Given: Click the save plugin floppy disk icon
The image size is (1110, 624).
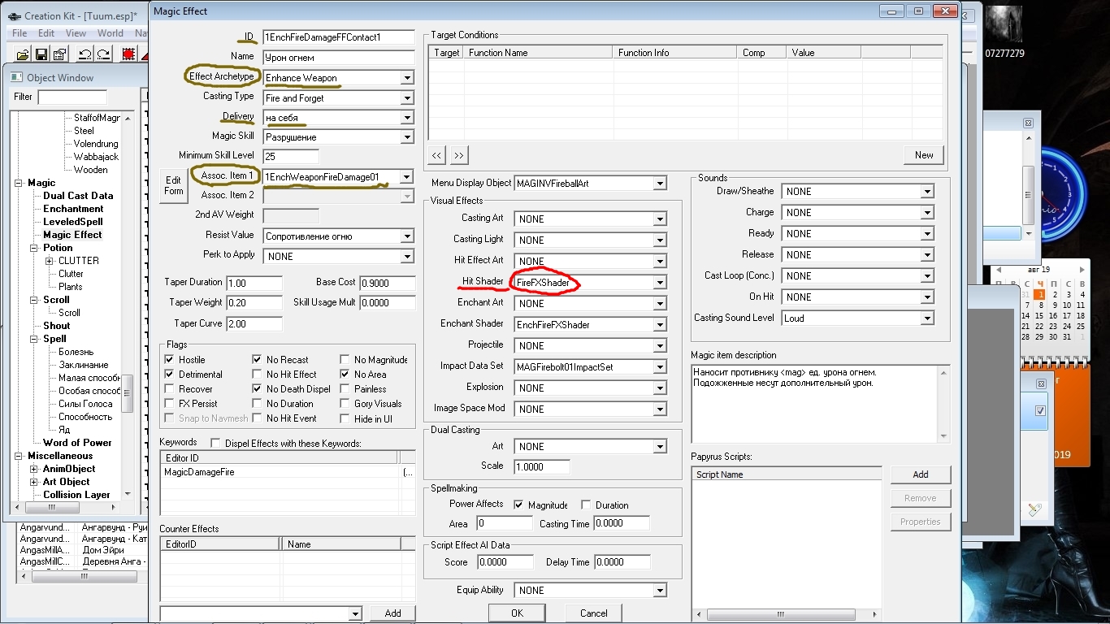Looking at the screenshot, I should click(x=41, y=54).
